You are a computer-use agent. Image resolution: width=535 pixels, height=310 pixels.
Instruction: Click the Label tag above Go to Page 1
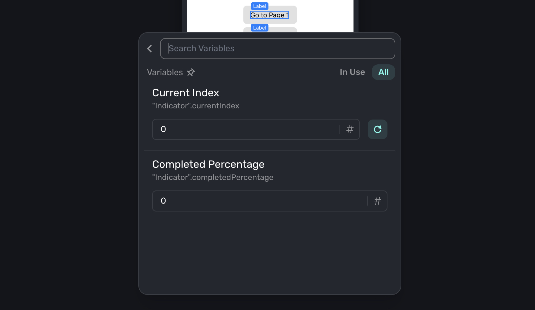(x=260, y=6)
